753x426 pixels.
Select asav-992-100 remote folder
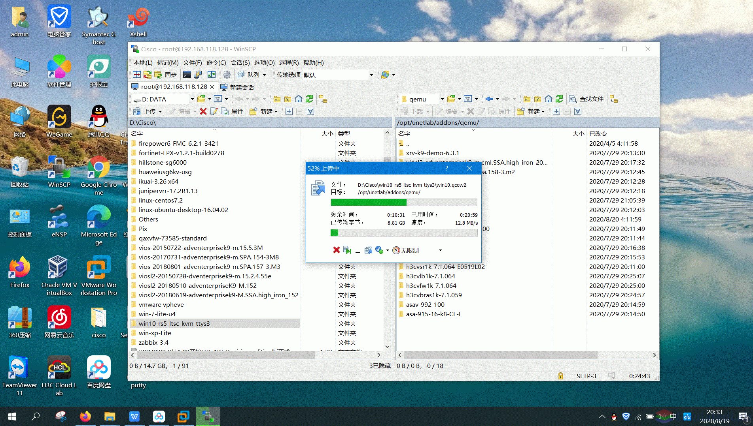point(425,304)
